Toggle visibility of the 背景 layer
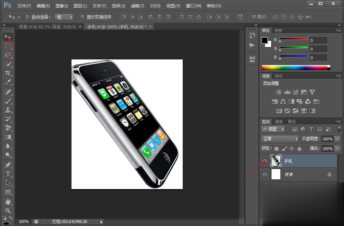344x226 pixels. pos(265,175)
